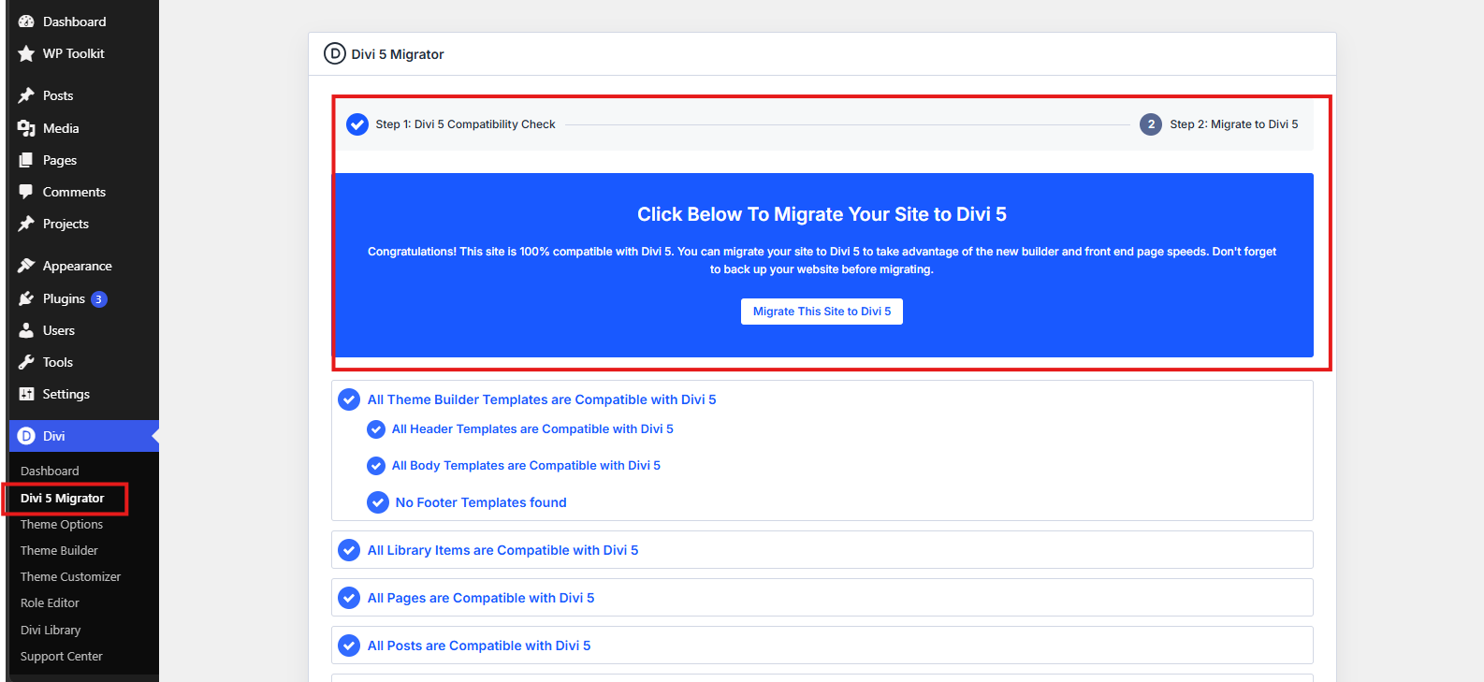Open the WP Toolkit menu item

click(x=83, y=53)
